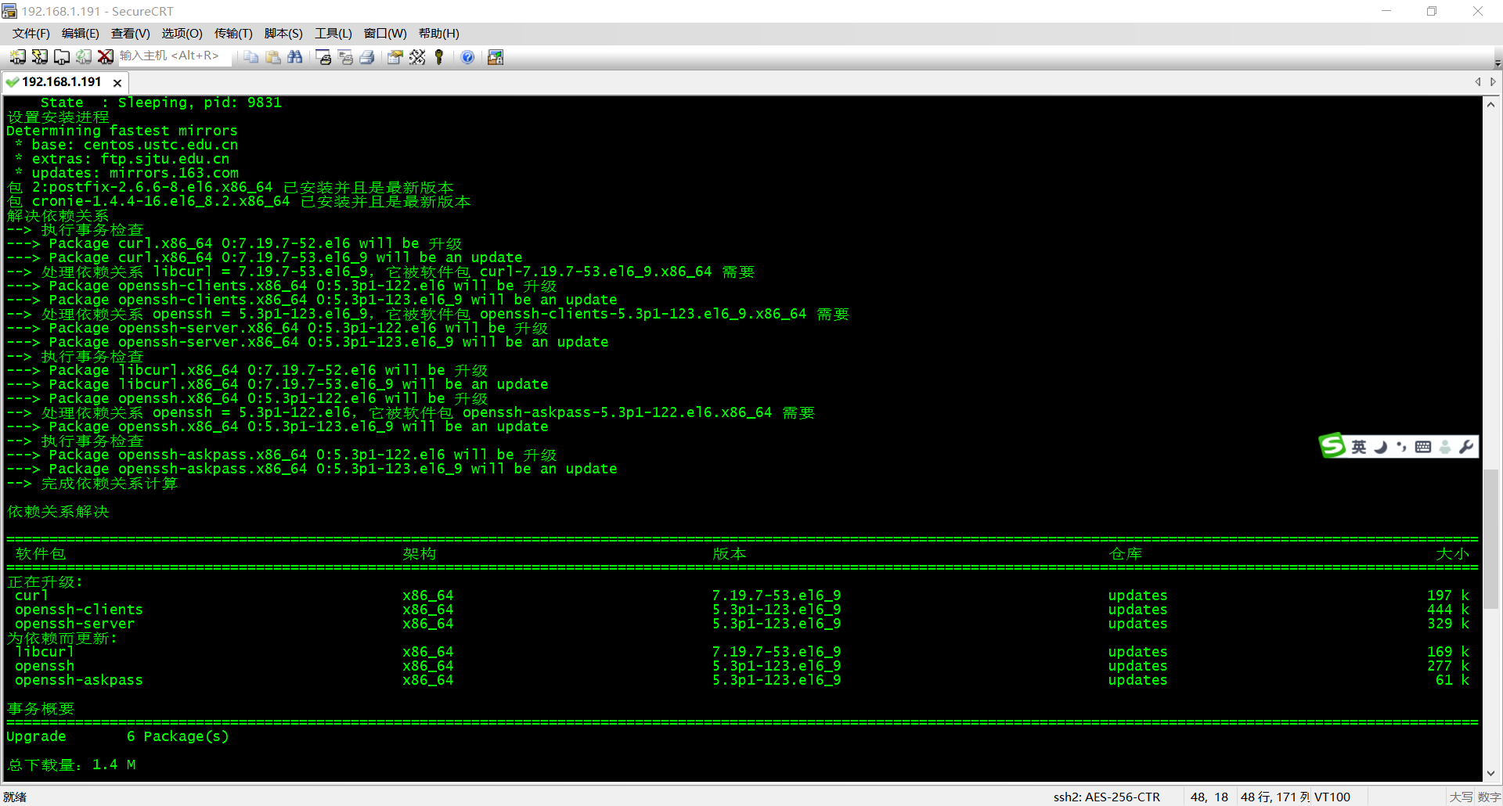Click the 数字 num lock indicator

tap(1489, 797)
